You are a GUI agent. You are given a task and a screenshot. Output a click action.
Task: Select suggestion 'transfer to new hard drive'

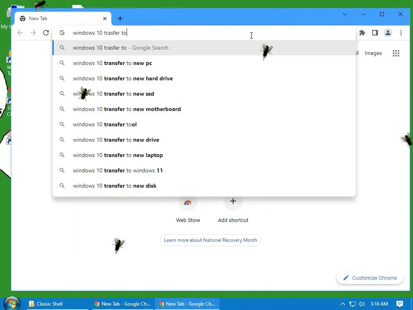204,78
